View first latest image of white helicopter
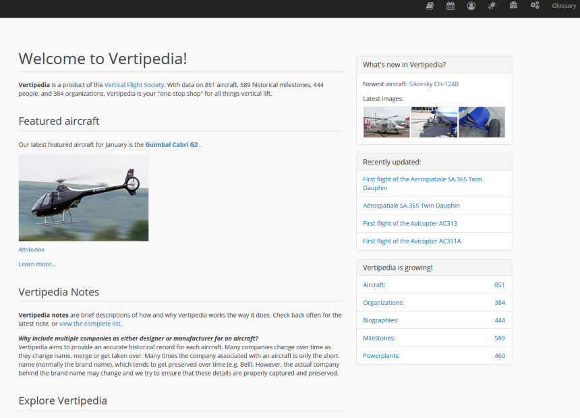Screen dimensions: 580x418 [x=386, y=122]
